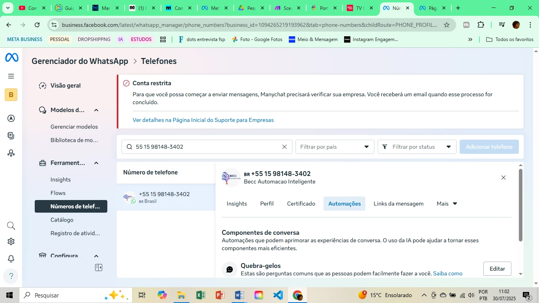Click the Becc profile logo in details panel

[x=231, y=178]
